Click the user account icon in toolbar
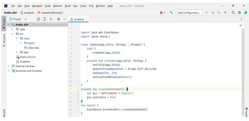Viewport: 249px width, 121px height. 162,13
